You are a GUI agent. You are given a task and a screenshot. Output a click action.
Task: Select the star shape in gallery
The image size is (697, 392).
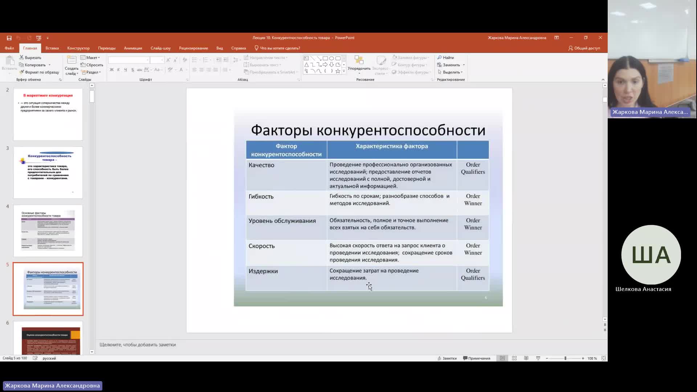338,71
